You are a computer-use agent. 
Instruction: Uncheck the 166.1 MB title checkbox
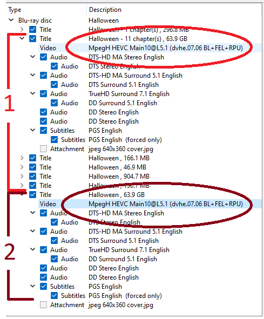point(32,158)
